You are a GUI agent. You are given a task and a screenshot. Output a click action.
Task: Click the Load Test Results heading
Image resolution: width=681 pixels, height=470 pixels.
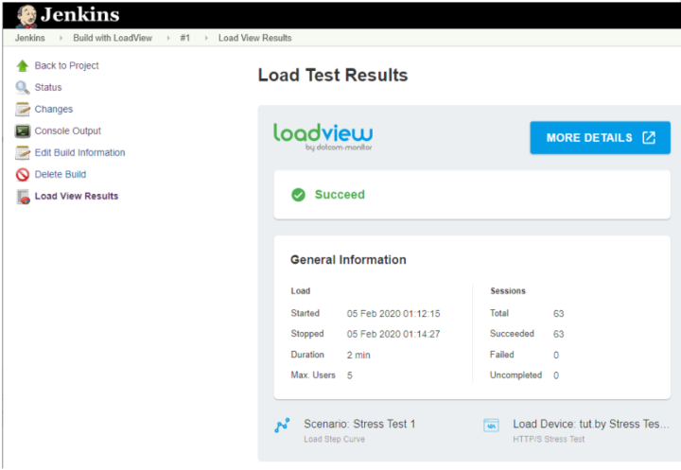(333, 75)
